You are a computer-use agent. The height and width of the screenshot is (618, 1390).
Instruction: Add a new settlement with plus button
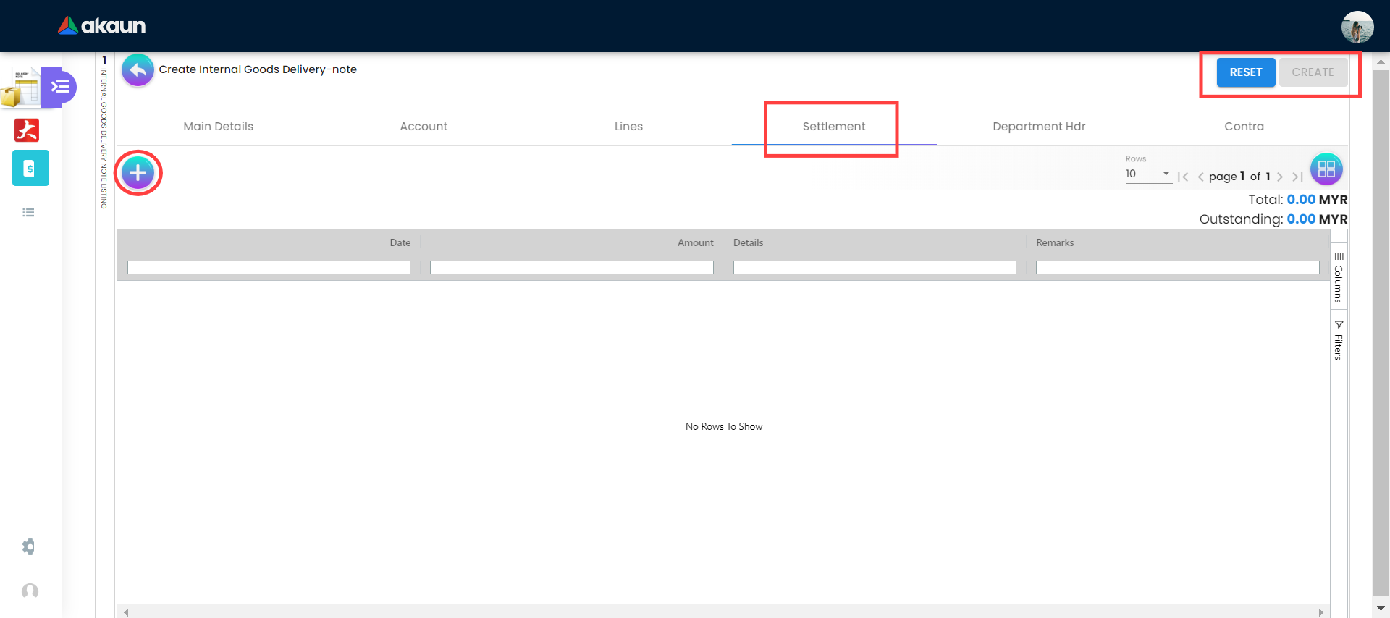pyautogui.click(x=138, y=173)
